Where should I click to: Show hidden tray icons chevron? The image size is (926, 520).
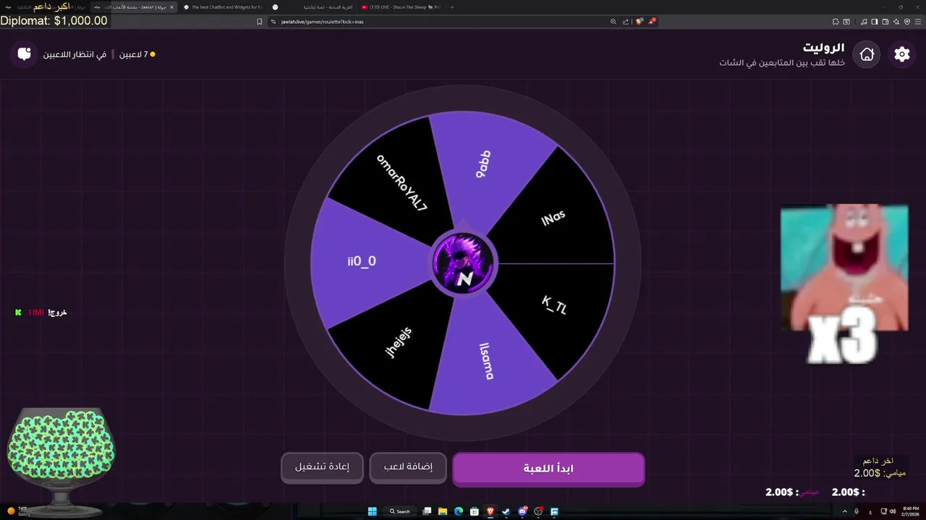pyautogui.click(x=845, y=511)
